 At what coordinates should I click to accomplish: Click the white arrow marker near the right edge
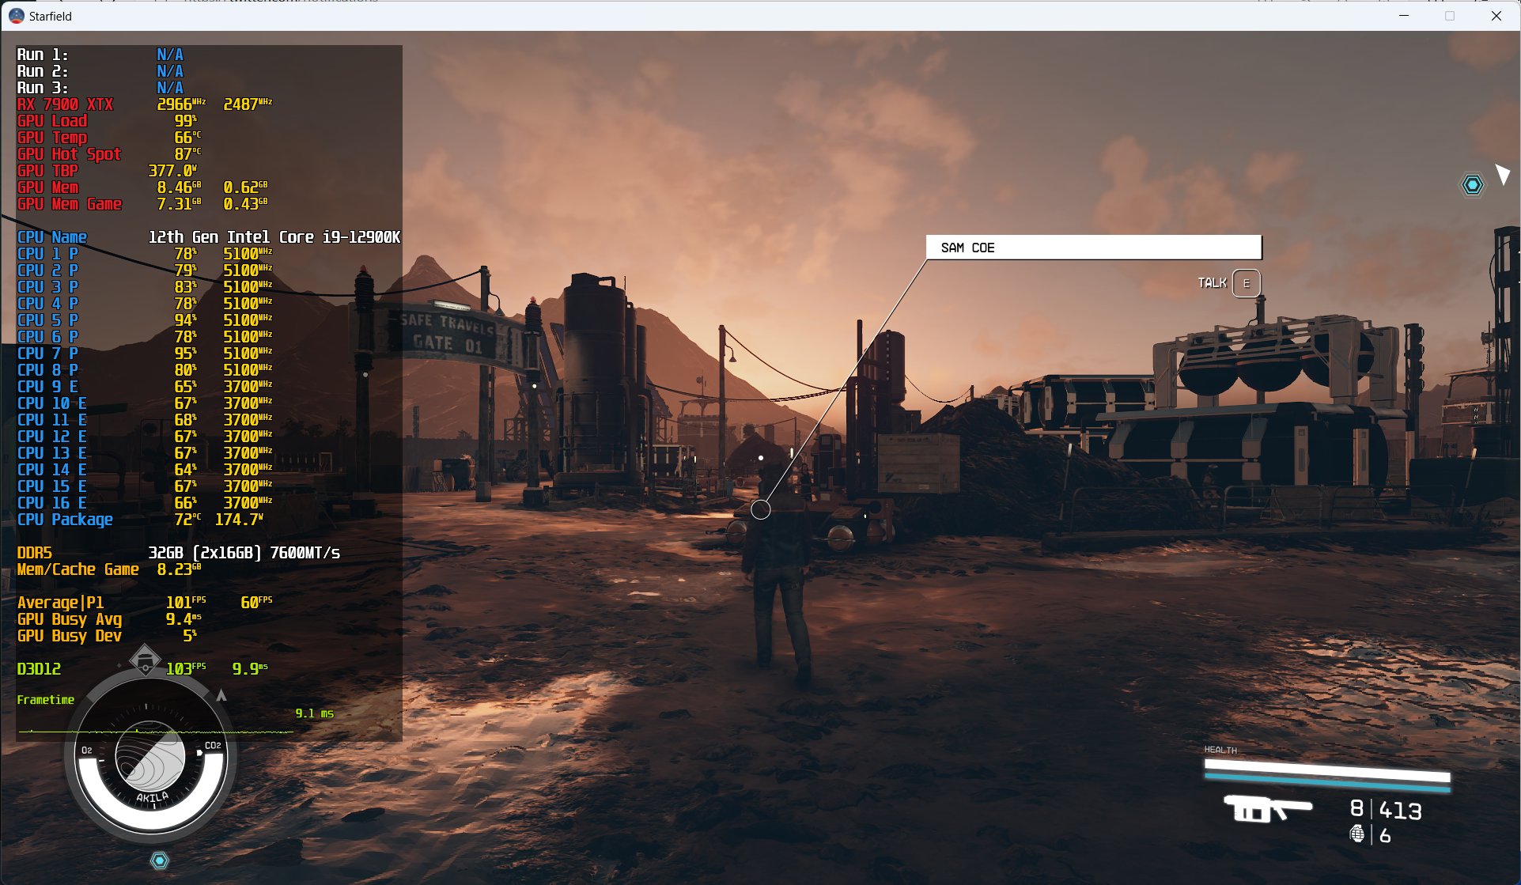(x=1502, y=174)
